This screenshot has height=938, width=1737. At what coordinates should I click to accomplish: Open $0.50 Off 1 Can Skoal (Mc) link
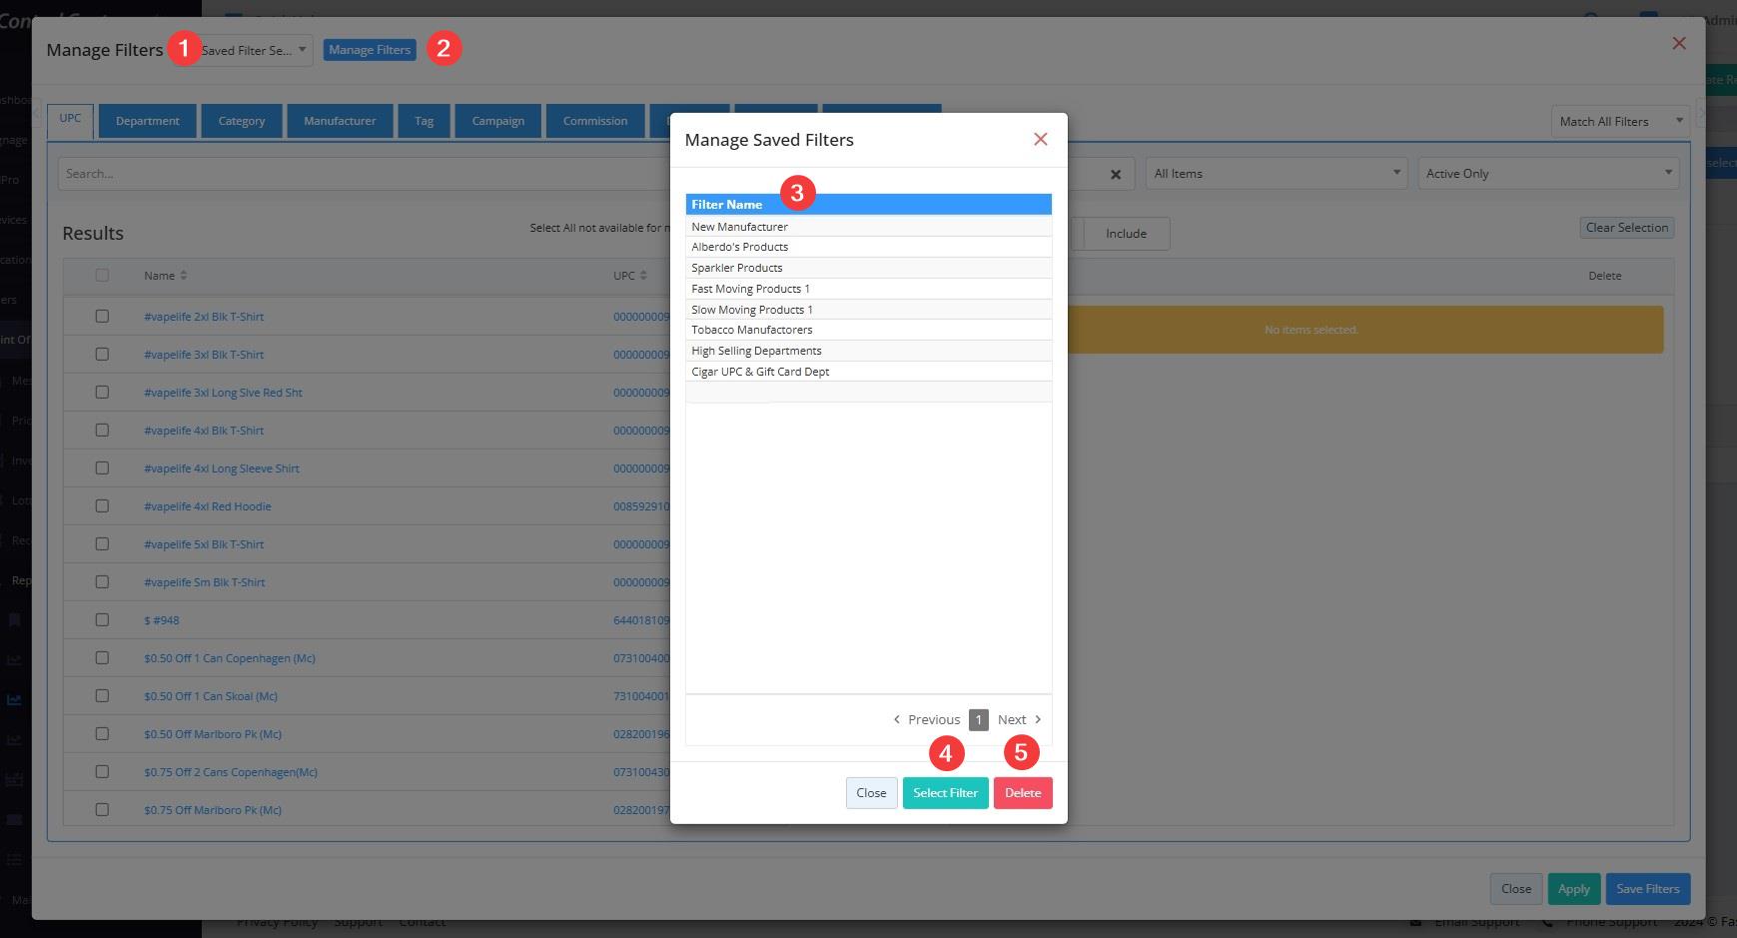coord(210,696)
